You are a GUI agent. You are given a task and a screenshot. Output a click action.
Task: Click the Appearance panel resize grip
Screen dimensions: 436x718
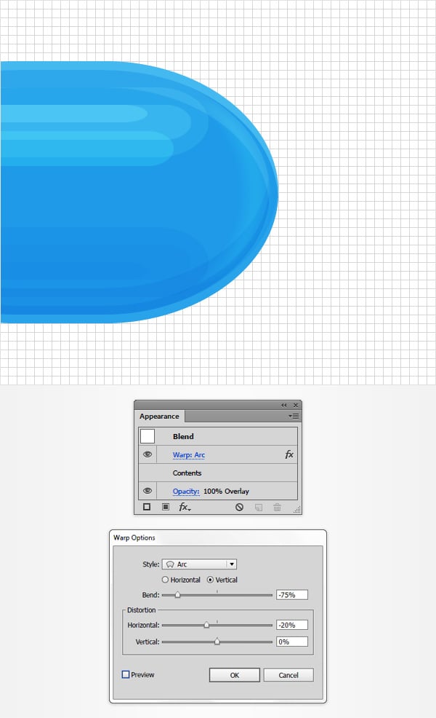point(296,509)
